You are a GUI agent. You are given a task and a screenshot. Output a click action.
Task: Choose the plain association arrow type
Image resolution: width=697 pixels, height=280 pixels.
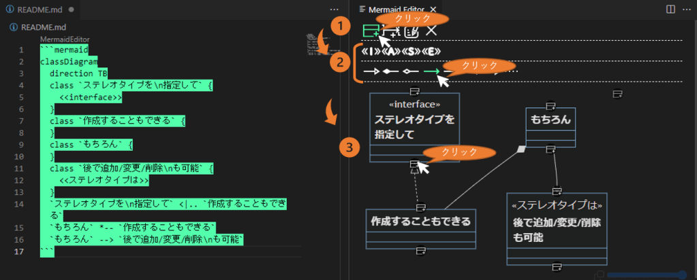tap(371, 71)
